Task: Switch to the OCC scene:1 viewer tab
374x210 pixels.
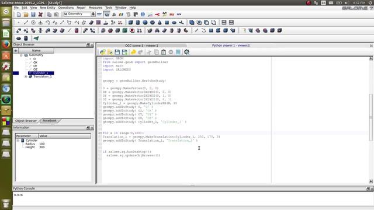Action: pyautogui.click(x=141, y=45)
